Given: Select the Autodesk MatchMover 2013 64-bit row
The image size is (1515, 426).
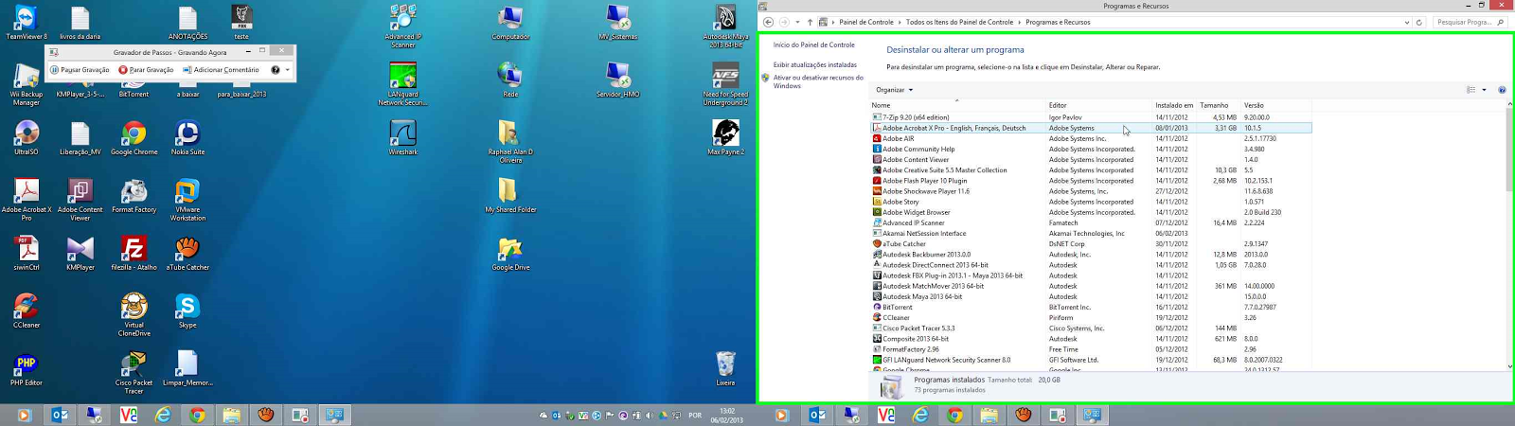Looking at the screenshot, I should tap(1091, 286).
